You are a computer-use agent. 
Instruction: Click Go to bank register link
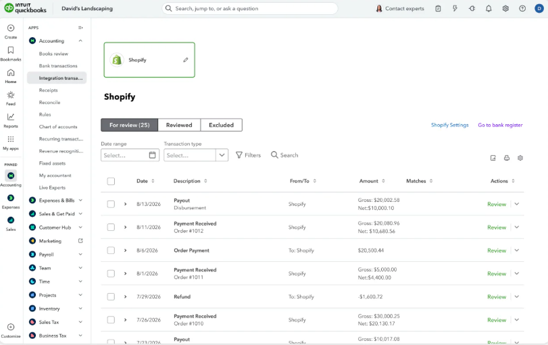point(500,125)
